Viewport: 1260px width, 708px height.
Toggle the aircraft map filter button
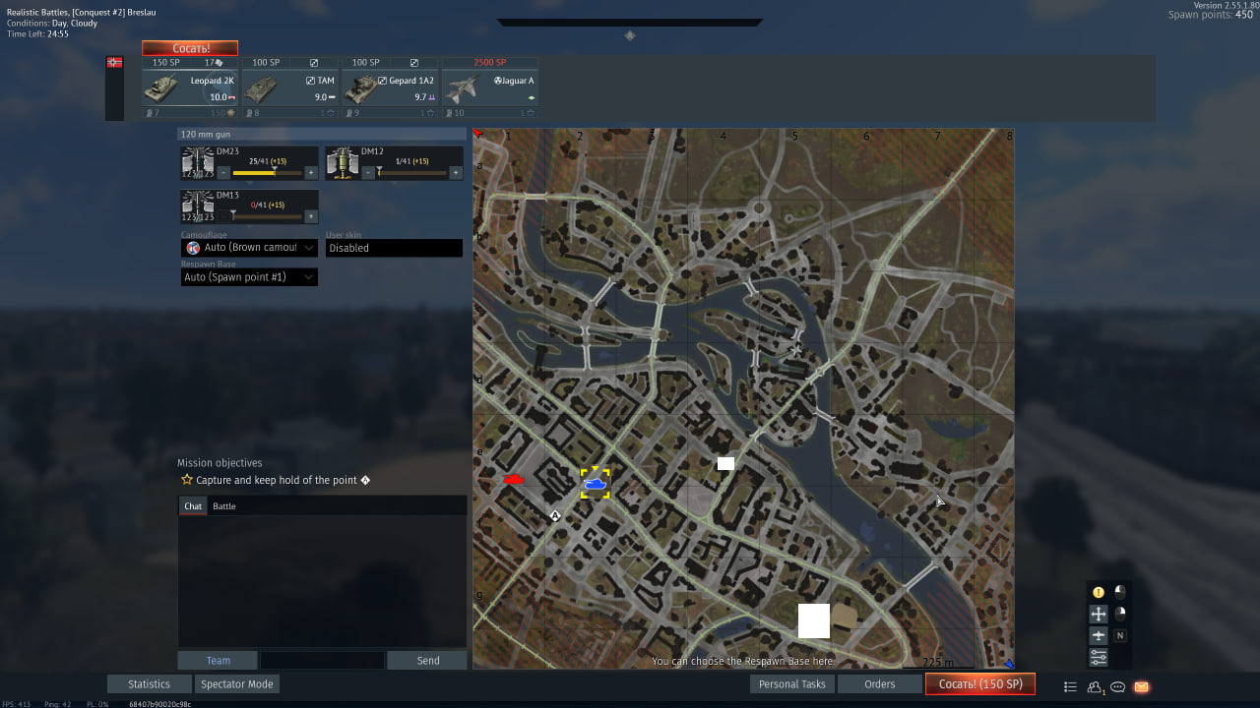(1099, 635)
